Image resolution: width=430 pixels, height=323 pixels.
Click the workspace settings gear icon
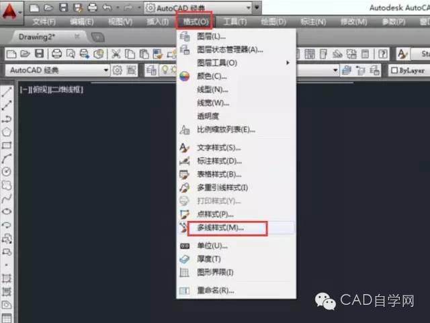pos(118,71)
